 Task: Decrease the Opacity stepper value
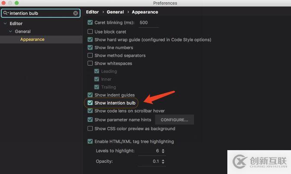pyautogui.click(x=163, y=163)
